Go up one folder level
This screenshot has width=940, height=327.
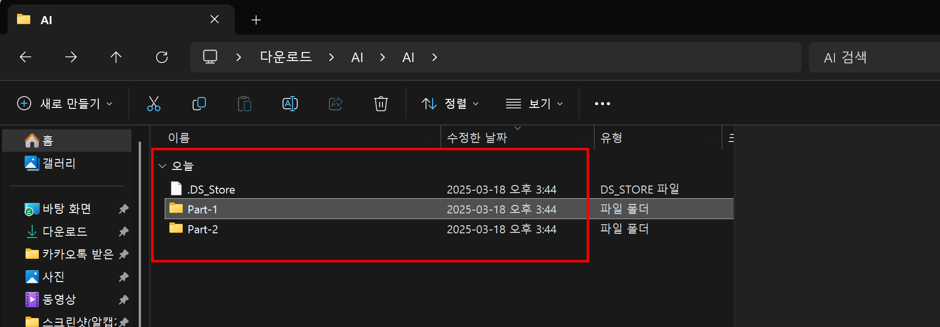pos(116,57)
